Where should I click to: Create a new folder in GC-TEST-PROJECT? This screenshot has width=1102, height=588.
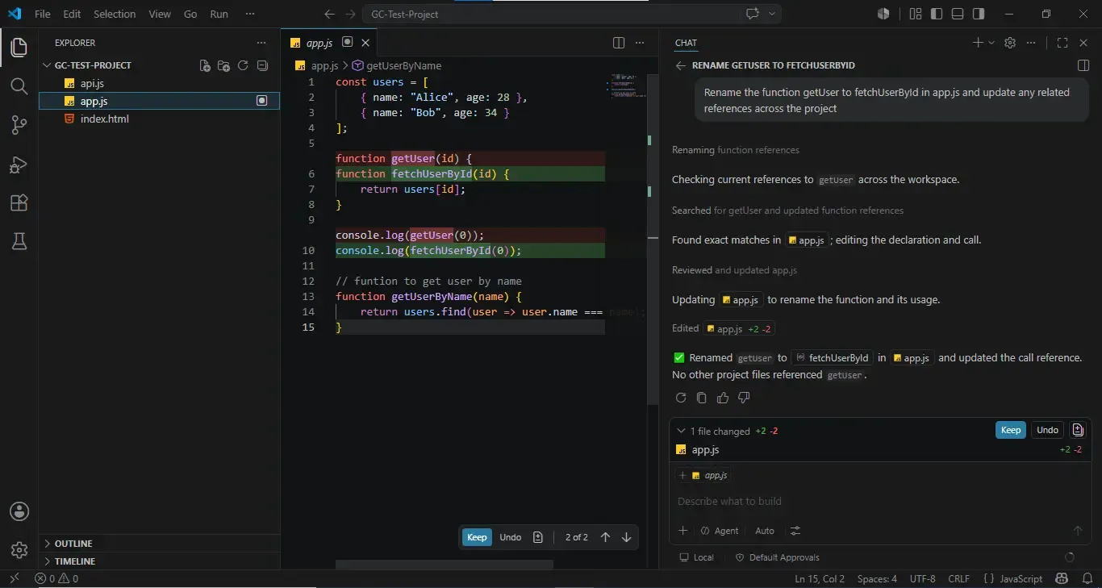click(x=223, y=65)
